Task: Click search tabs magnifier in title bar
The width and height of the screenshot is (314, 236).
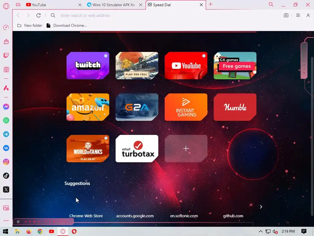Action: (271, 4)
